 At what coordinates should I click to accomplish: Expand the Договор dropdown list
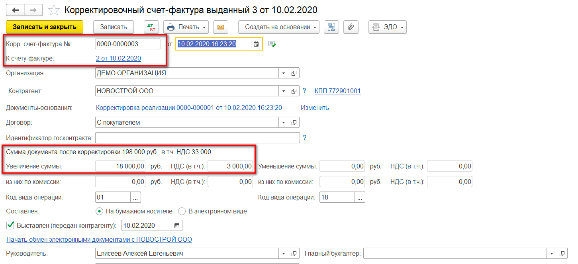point(284,123)
